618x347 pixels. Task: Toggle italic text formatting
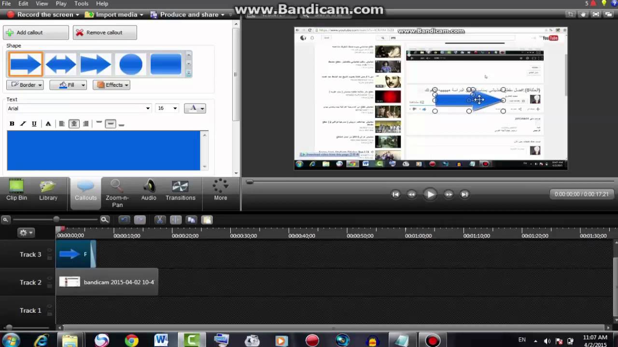pos(23,124)
